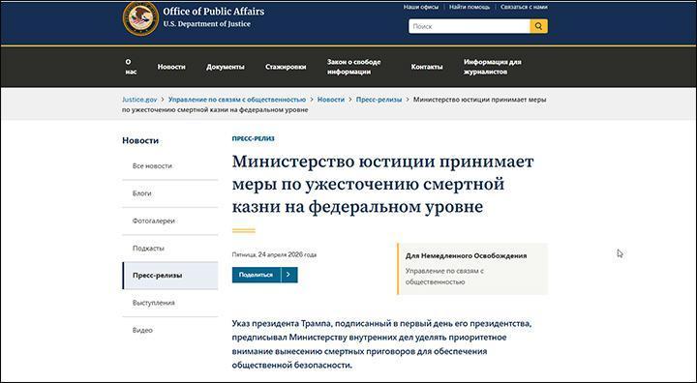Image resolution: width=697 pixels, height=383 pixels.
Task: Select Выступления in the sidebar
Action: coord(169,303)
